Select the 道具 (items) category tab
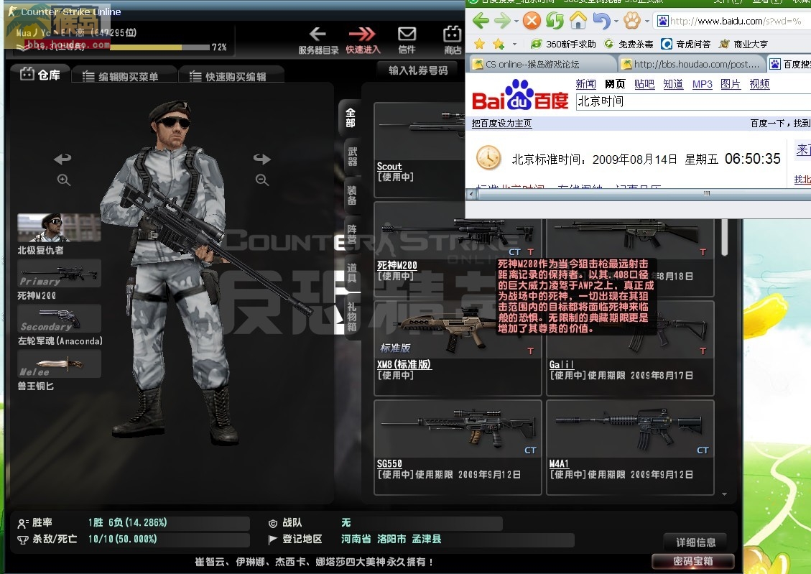This screenshot has width=811, height=574. point(352,273)
